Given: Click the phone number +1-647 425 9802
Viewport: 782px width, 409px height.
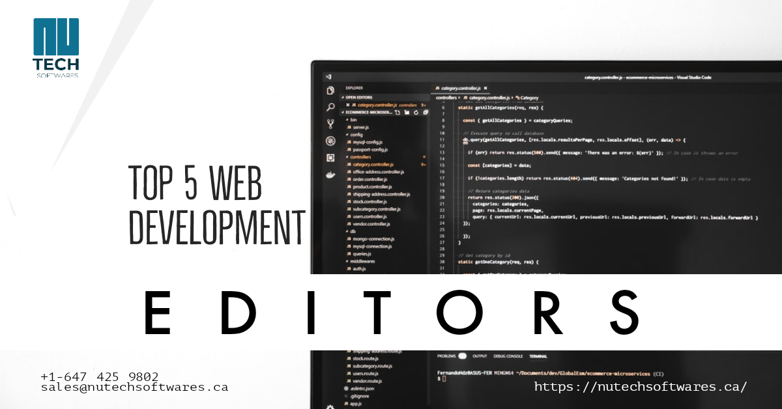Looking at the screenshot, I should click(100, 376).
